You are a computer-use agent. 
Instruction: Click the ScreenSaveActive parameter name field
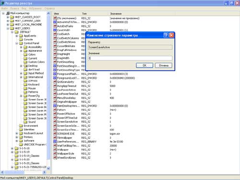(x=130, y=47)
